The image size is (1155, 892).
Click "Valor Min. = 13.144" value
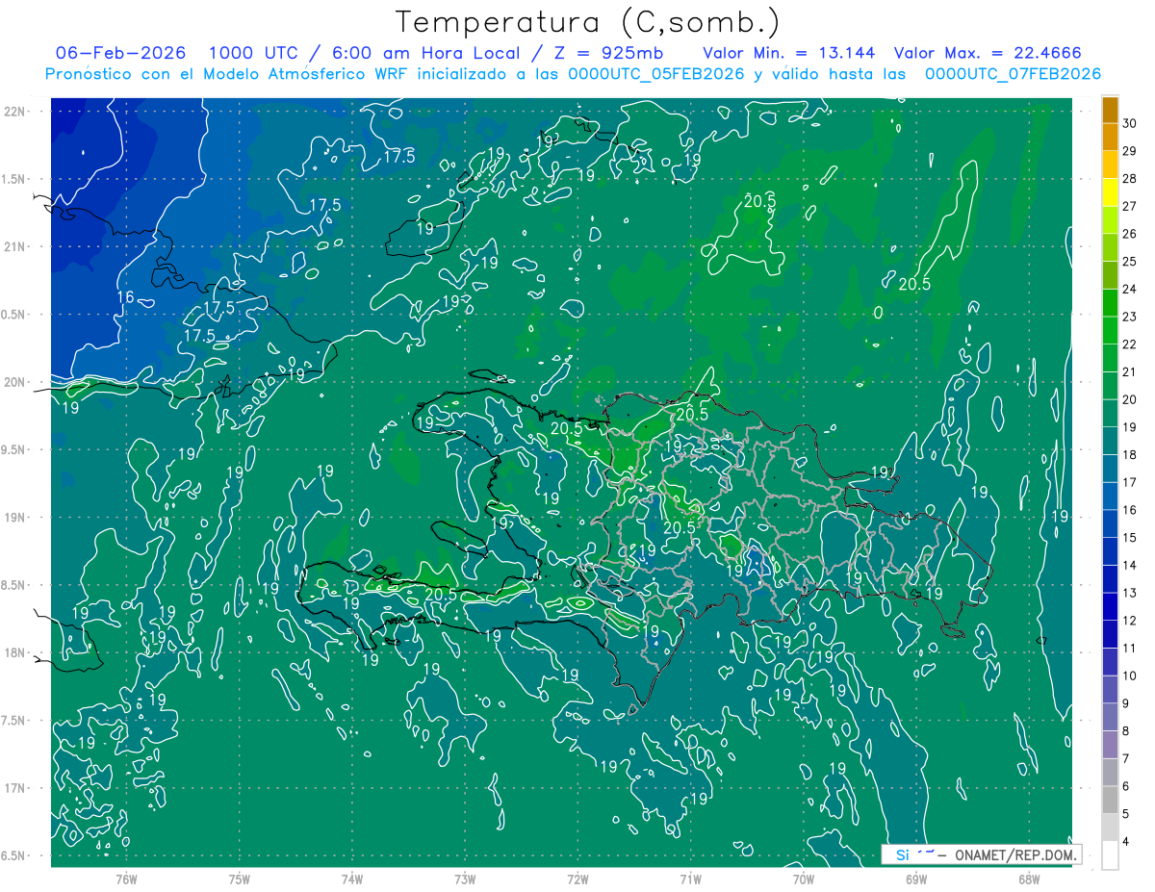pos(789,53)
